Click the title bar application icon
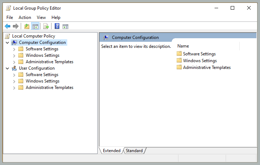 pyautogui.click(x=8, y=8)
